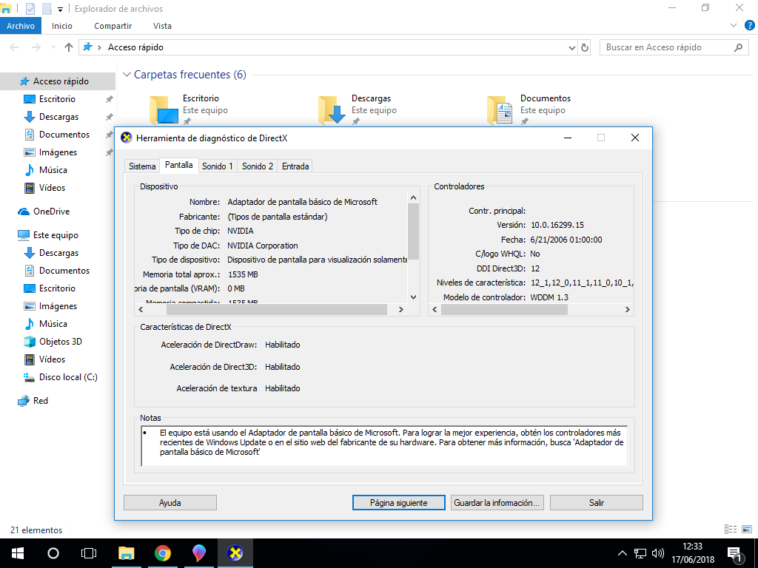This screenshot has width=758, height=568.
Task: Click the Ayuda button
Action: (x=170, y=503)
